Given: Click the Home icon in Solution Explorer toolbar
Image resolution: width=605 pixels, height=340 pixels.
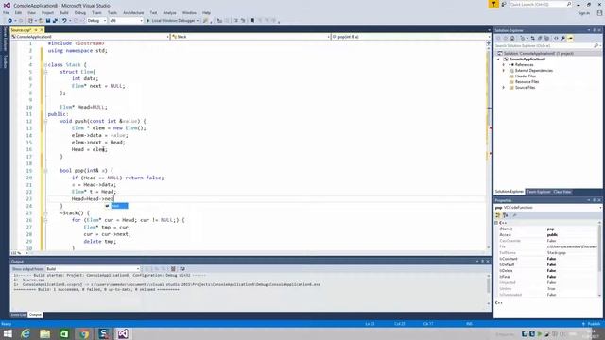Looking at the screenshot, I should pyautogui.click(x=512, y=38).
